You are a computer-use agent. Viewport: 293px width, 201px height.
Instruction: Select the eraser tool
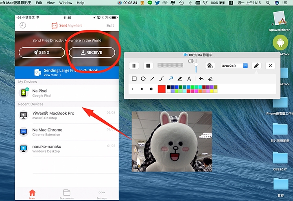210,79
